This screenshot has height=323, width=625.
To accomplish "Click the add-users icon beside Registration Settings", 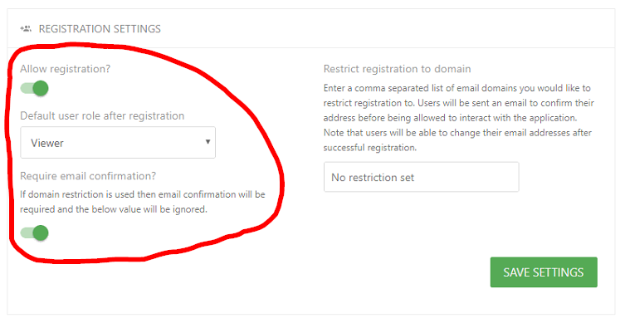I will [26, 29].
